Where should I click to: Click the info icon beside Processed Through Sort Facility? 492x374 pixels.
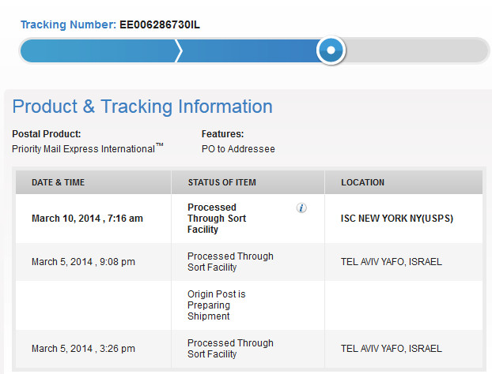pos(301,208)
